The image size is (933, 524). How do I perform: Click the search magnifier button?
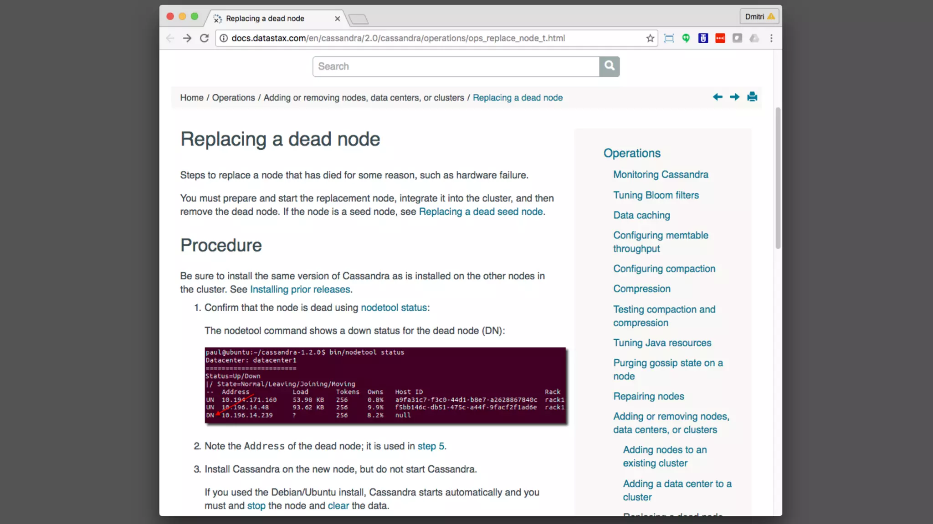pyautogui.click(x=609, y=66)
